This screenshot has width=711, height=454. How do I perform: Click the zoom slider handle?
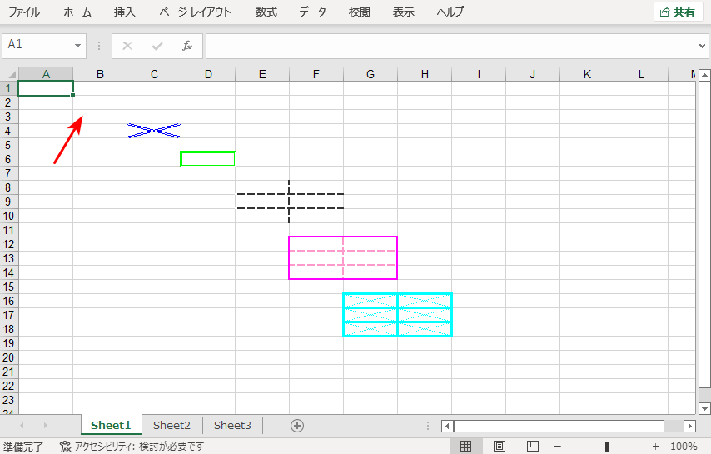coord(607,447)
